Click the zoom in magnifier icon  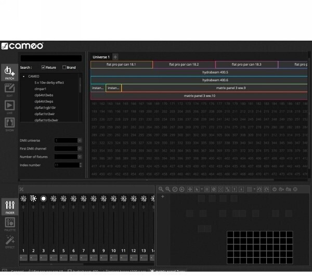pos(161,189)
